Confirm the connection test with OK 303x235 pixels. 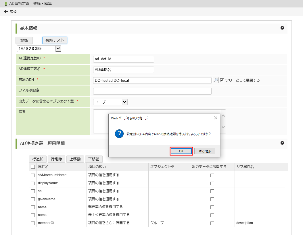(181, 151)
